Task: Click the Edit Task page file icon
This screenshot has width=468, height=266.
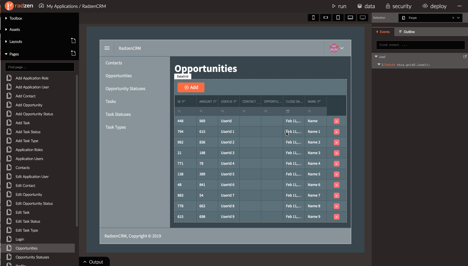Action: [x=9, y=212]
